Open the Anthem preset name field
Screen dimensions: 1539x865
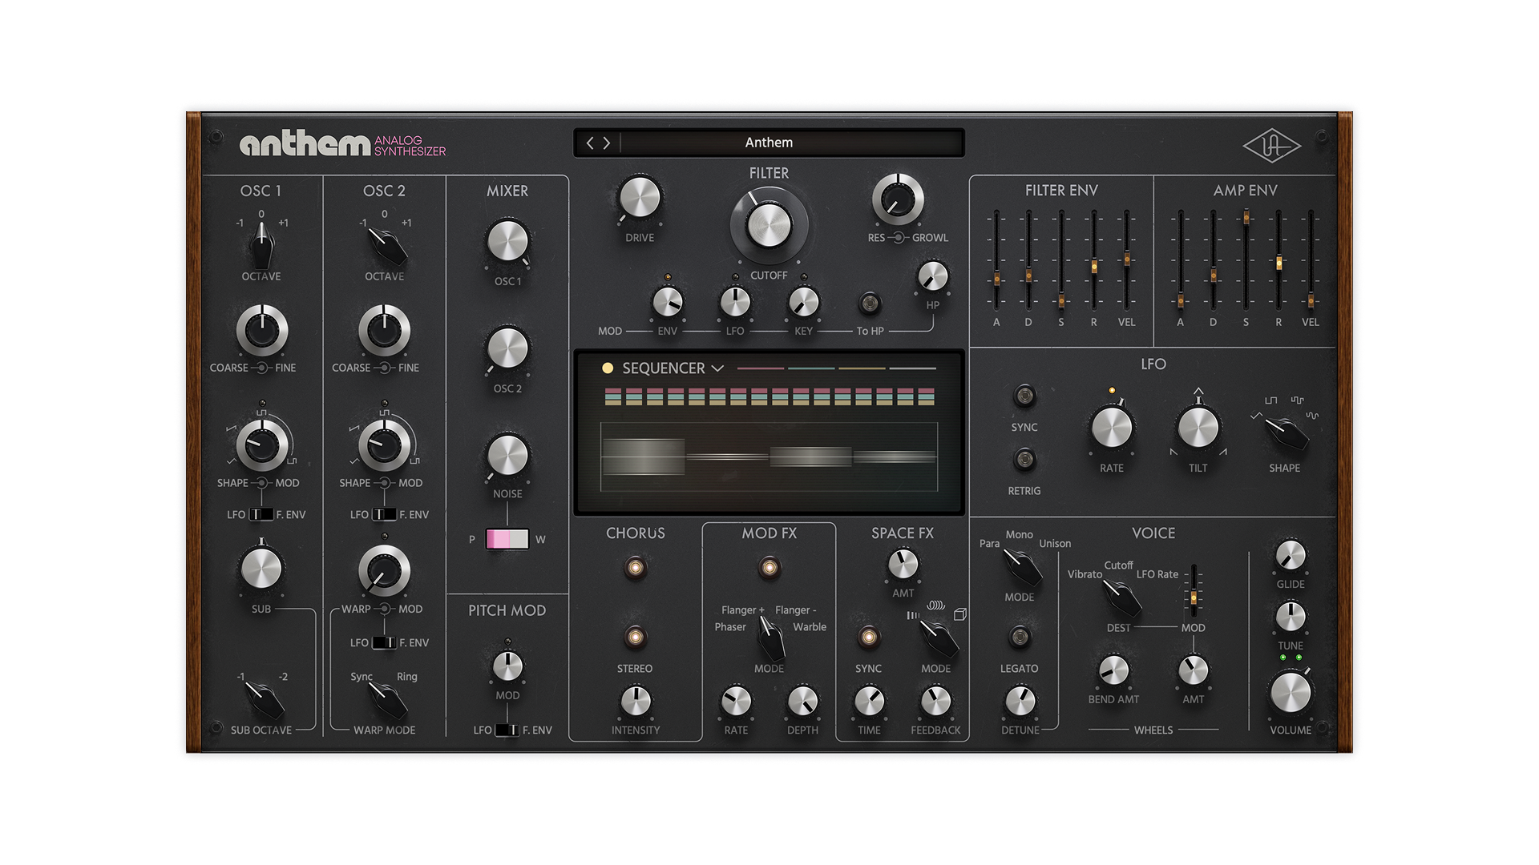pyautogui.click(x=769, y=142)
